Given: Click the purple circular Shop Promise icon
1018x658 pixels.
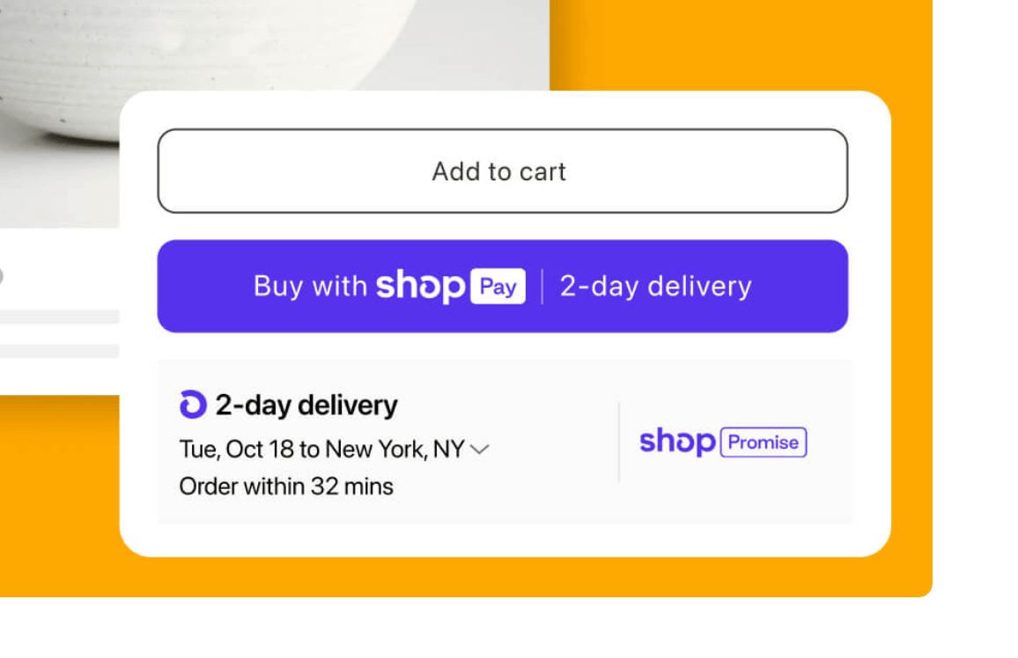Looking at the screenshot, I should [x=193, y=405].
